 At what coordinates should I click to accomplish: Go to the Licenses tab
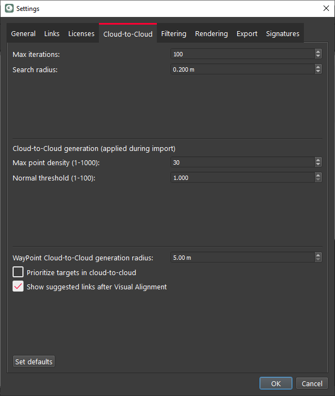[81, 34]
